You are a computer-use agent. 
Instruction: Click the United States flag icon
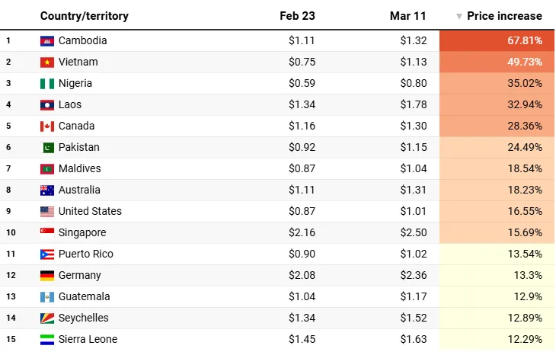tap(47, 212)
